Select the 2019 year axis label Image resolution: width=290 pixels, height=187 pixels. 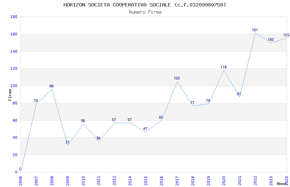(208, 181)
